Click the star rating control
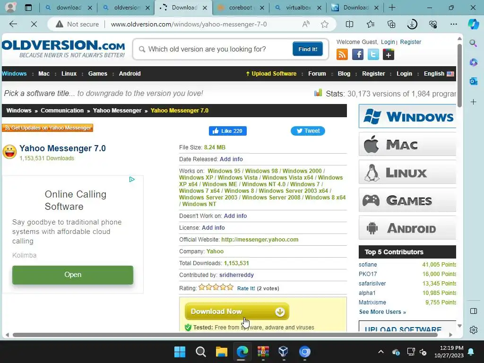 point(216,287)
